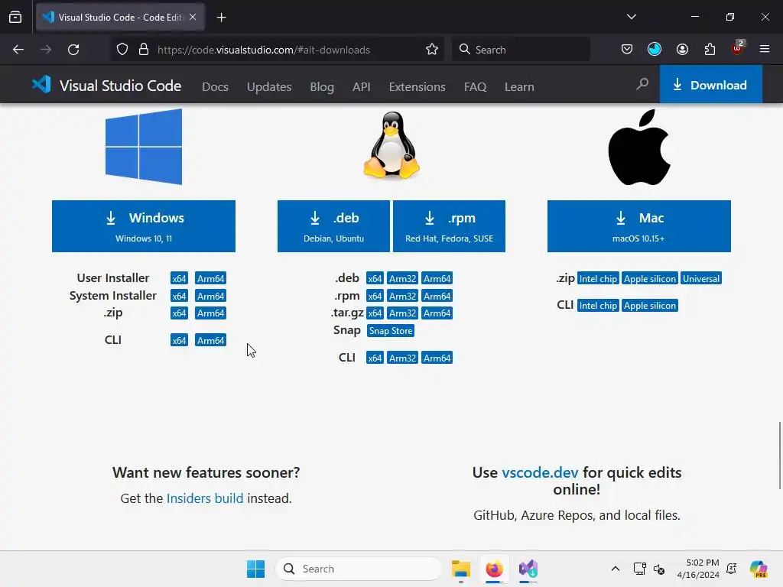
Task: Go back with the browser back arrow
Action: [18, 50]
